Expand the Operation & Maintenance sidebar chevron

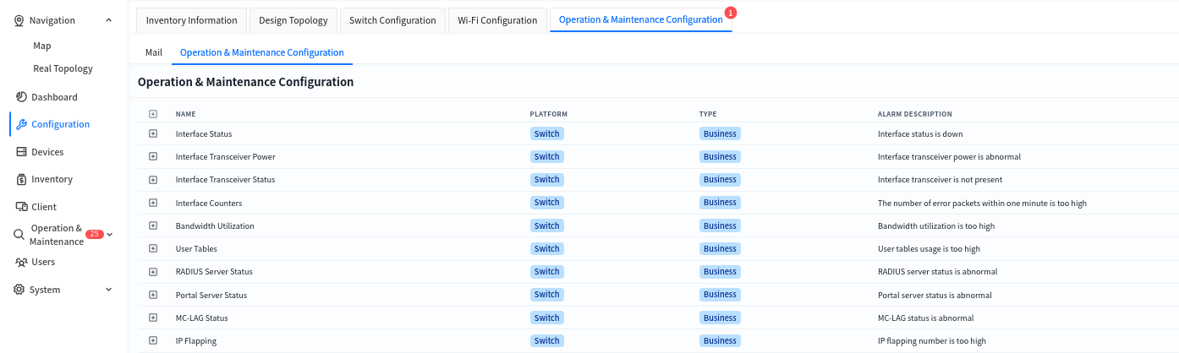[x=110, y=235]
